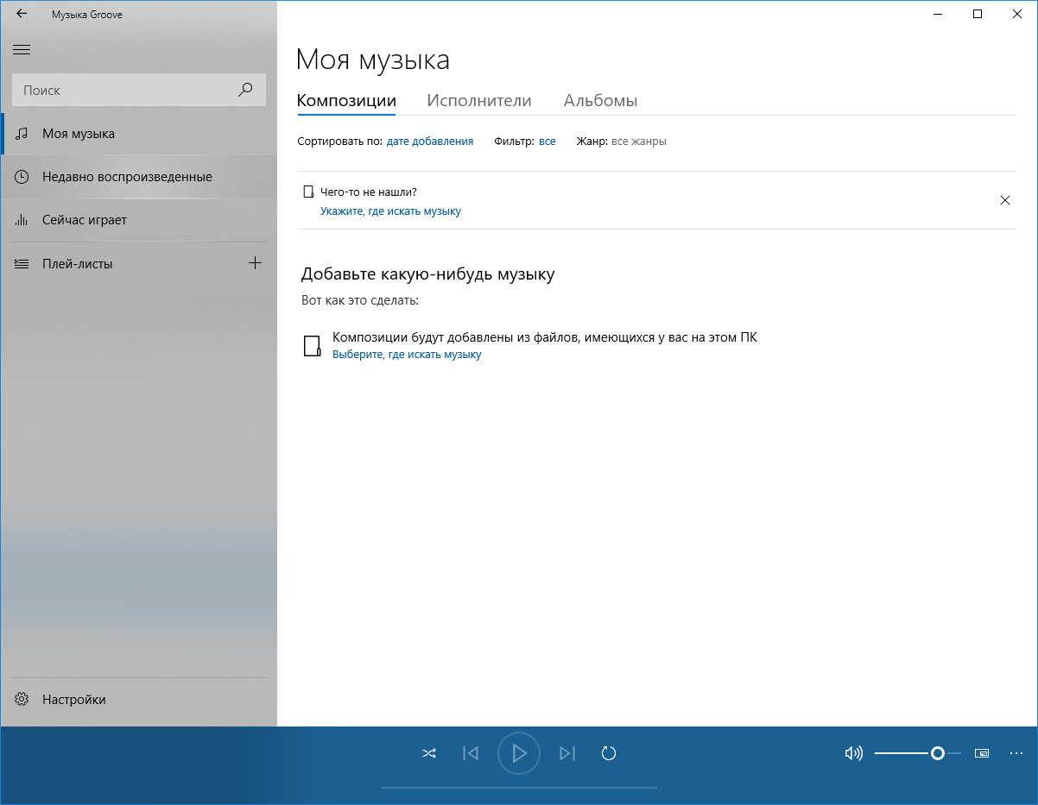Image resolution: width=1038 pixels, height=805 pixels.
Task: Open Фильтр все dropdown
Action: tap(547, 142)
